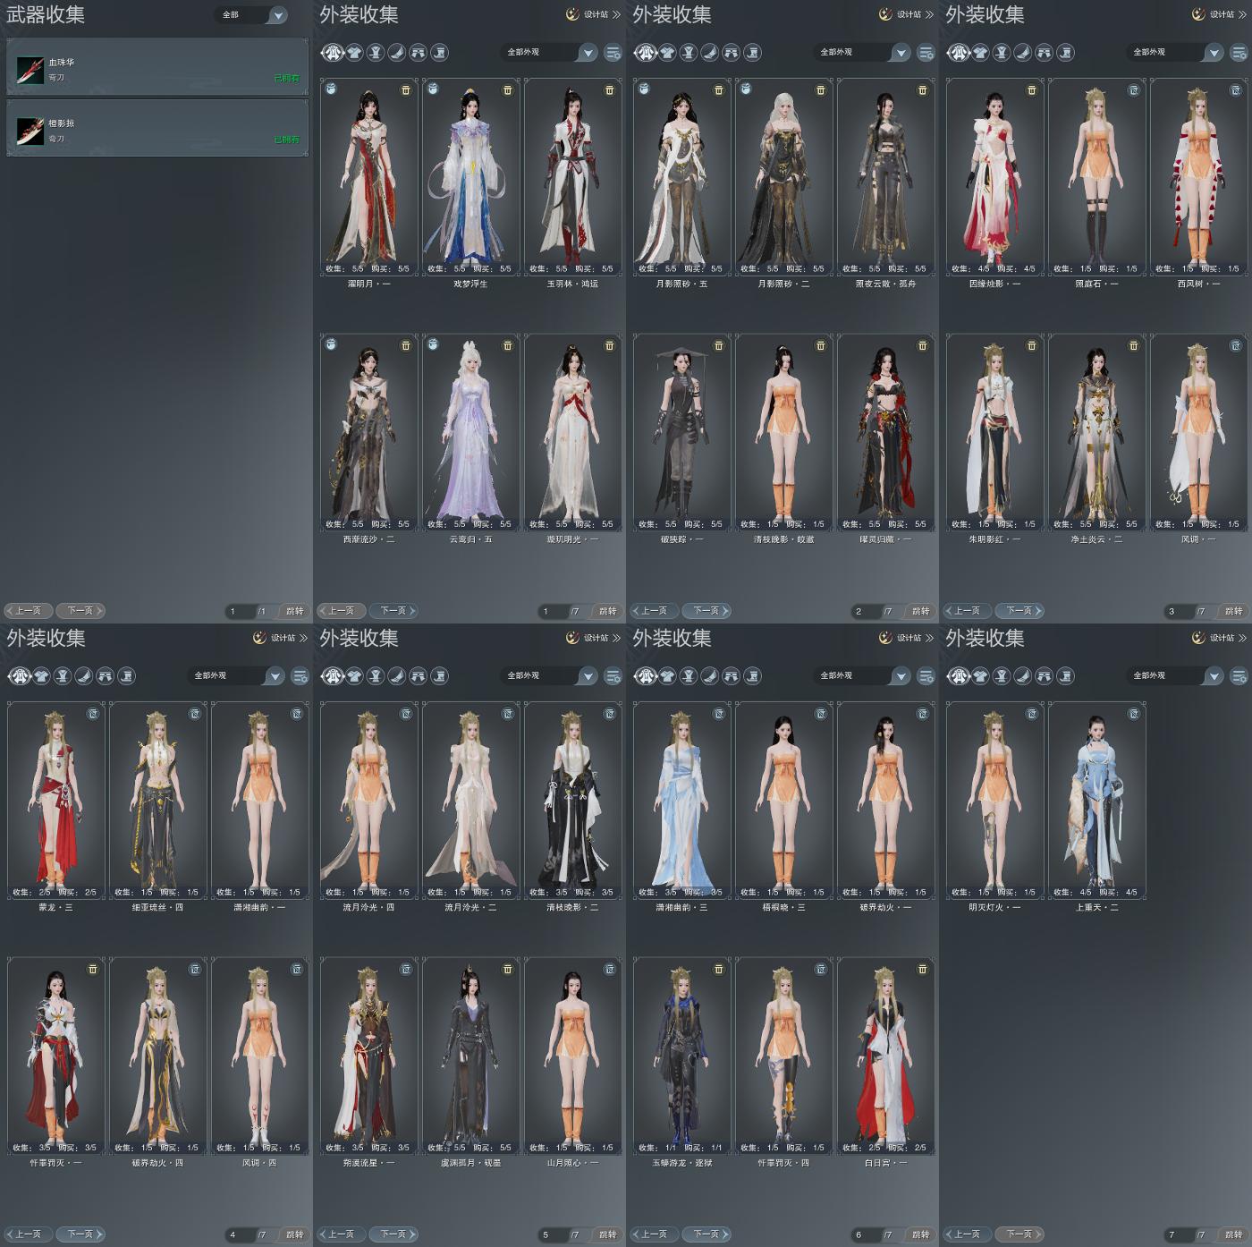This screenshot has width=1252, height=1247.
Task: Click the dye bottle icon on 濯明月·一 card
Action: 331,89
